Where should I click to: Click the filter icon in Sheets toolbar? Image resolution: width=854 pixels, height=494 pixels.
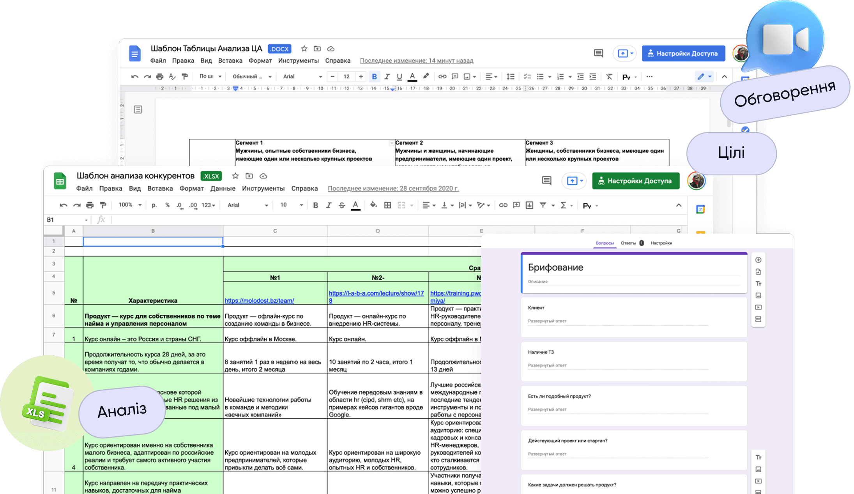[x=543, y=205]
